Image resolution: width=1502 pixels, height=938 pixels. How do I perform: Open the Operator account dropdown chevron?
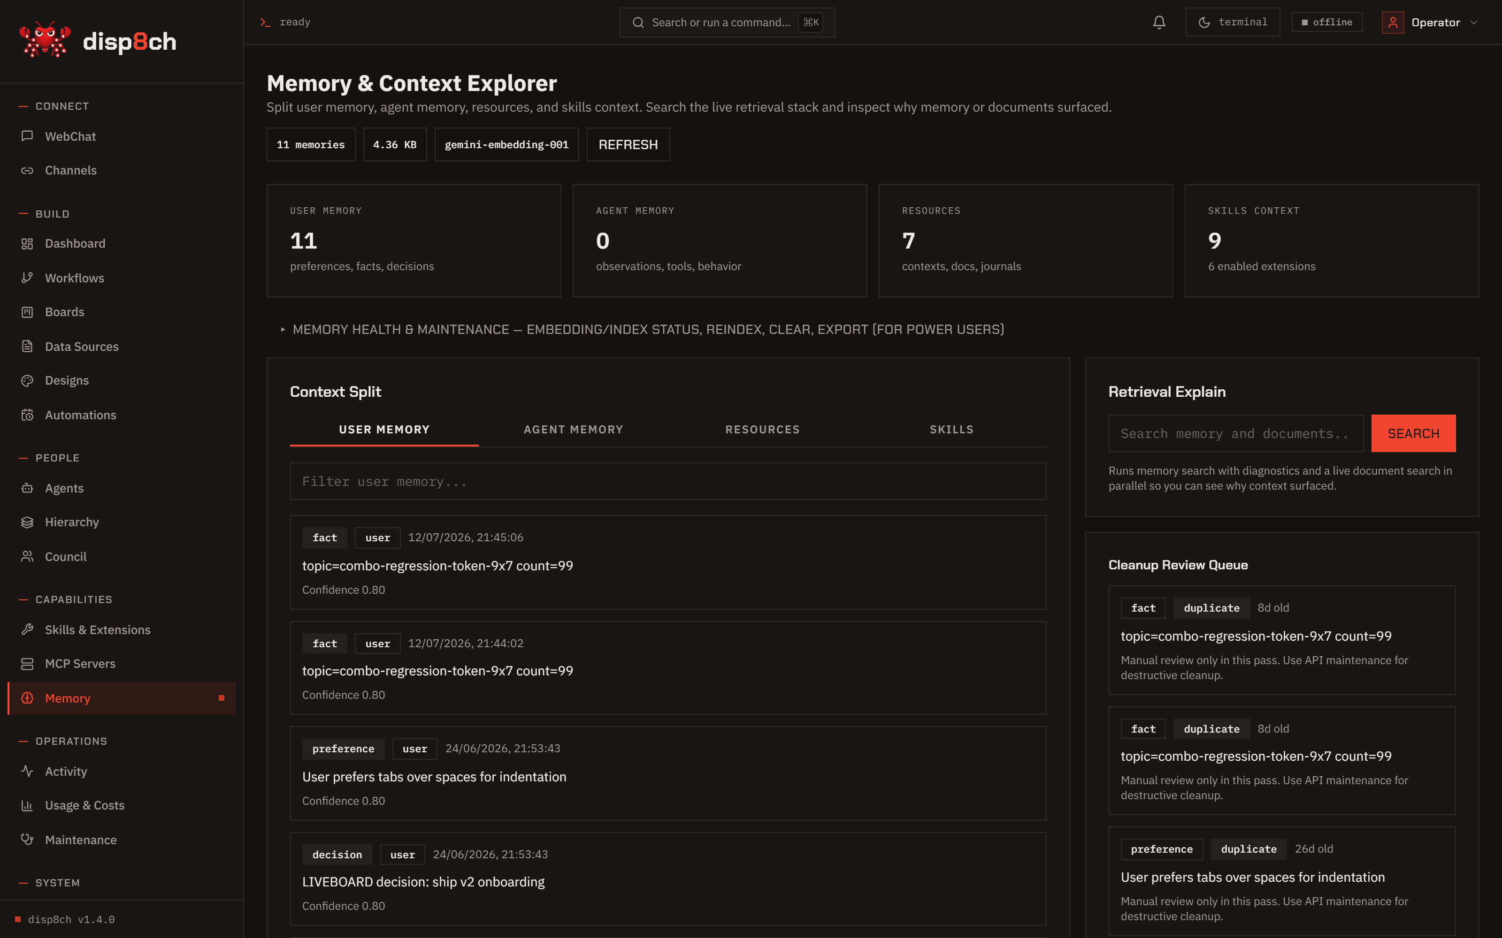pyautogui.click(x=1474, y=23)
